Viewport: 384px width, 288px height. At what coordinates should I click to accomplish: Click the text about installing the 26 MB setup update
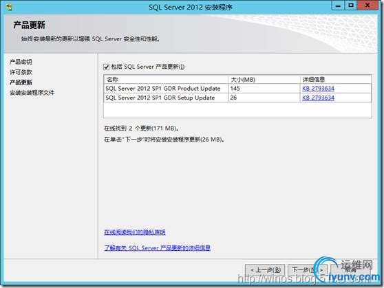[164, 140]
